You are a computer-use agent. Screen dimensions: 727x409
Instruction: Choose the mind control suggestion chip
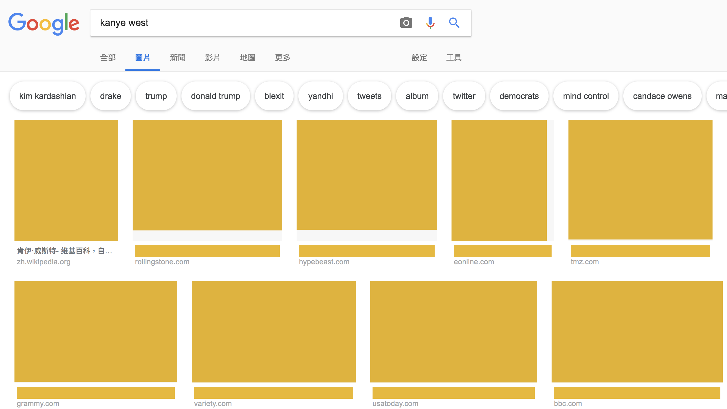point(586,96)
